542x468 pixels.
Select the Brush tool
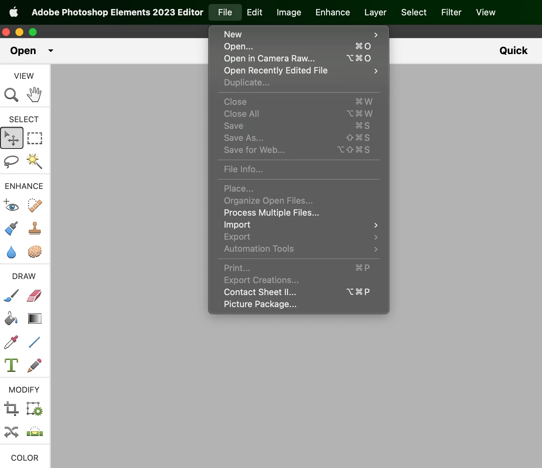[11, 295]
